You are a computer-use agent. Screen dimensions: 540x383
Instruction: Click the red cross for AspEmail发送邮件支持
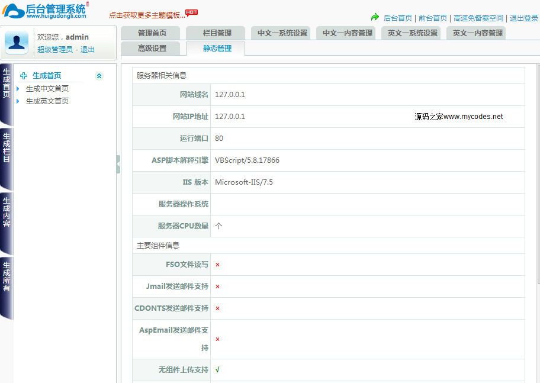click(217, 339)
